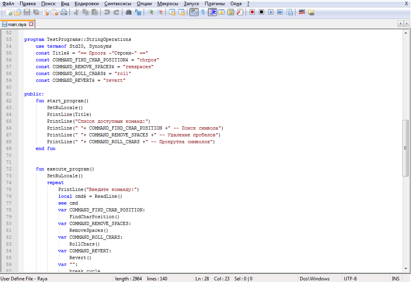Open the Запуск menu
The image size is (411, 282).
pos(191,4)
